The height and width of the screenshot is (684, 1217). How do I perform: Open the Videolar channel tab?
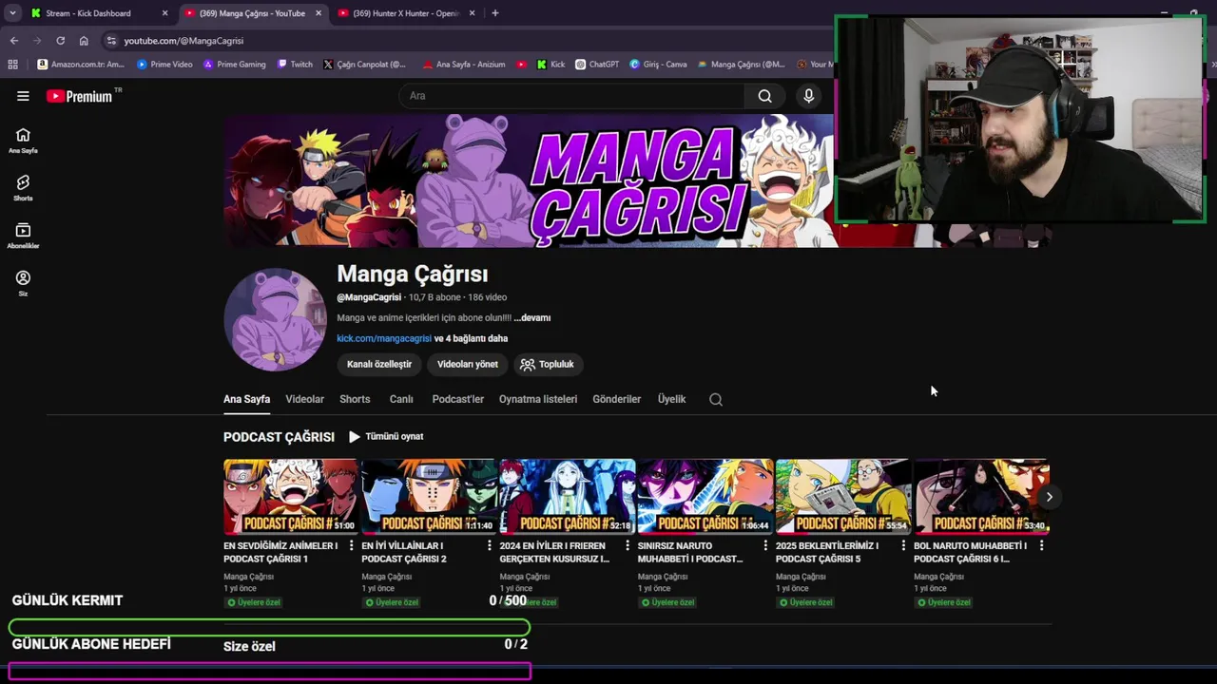(x=305, y=400)
